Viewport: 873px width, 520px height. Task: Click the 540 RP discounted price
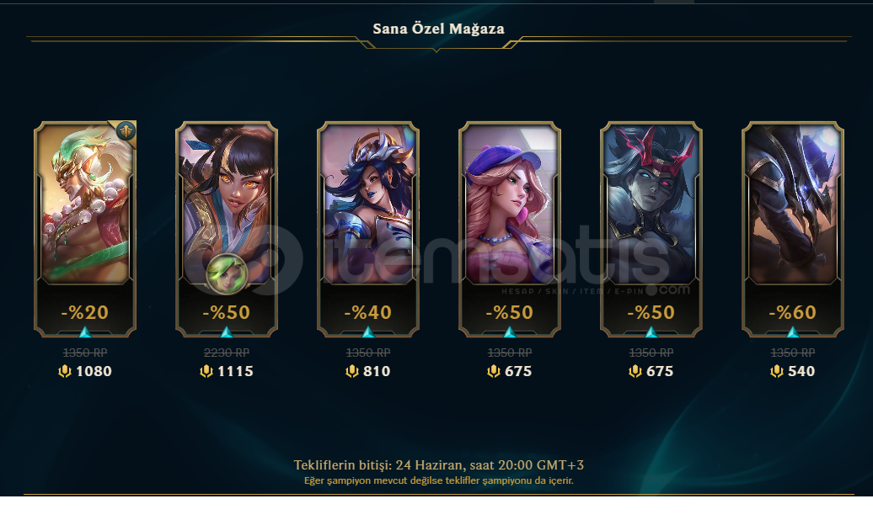801,371
